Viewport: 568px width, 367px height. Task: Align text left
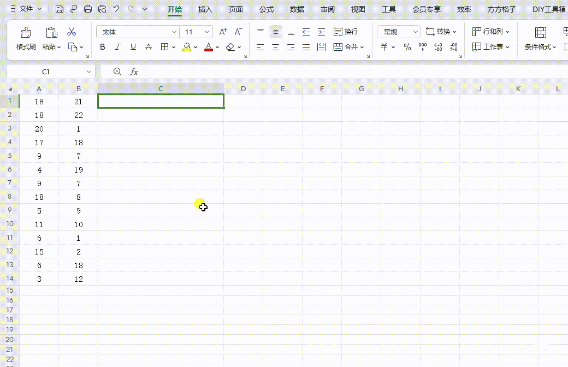(x=260, y=47)
